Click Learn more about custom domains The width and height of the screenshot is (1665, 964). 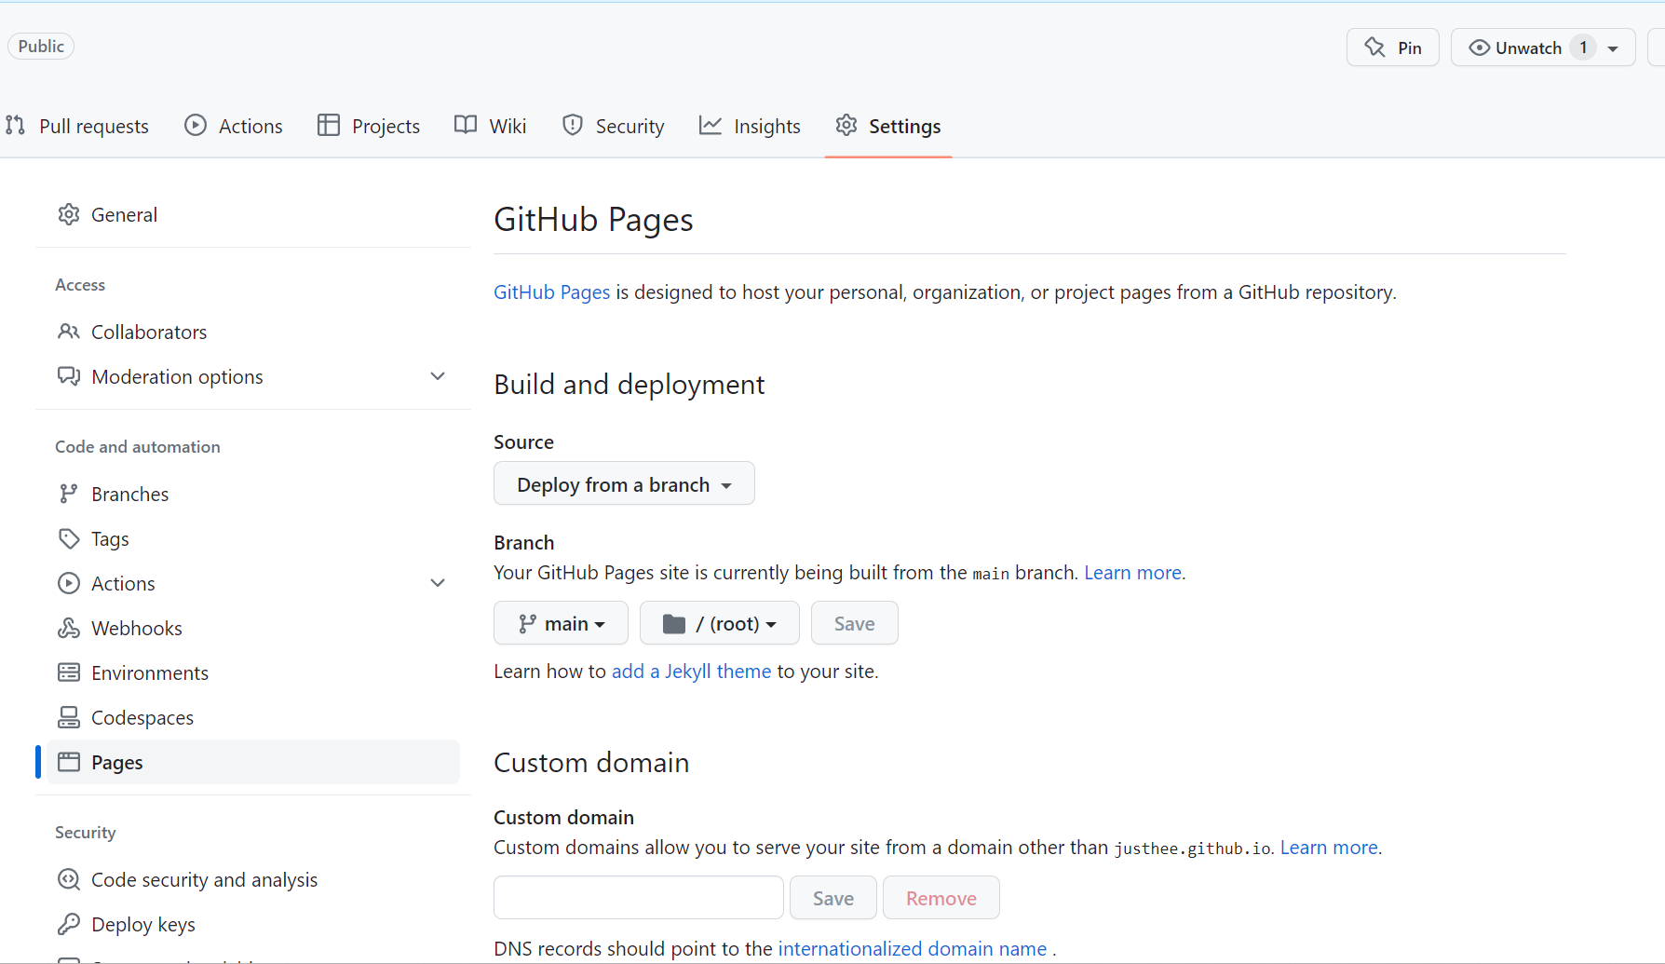[x=1329, y=847]
